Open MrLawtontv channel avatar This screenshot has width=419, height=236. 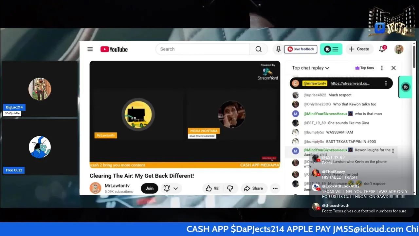(95, 188)
